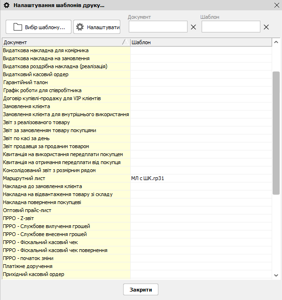Select the Оптовий прайс-лист row
Image resolution: width=282 pixels, height=300 pixels.
pyautogui.click(x=66, y=210)
